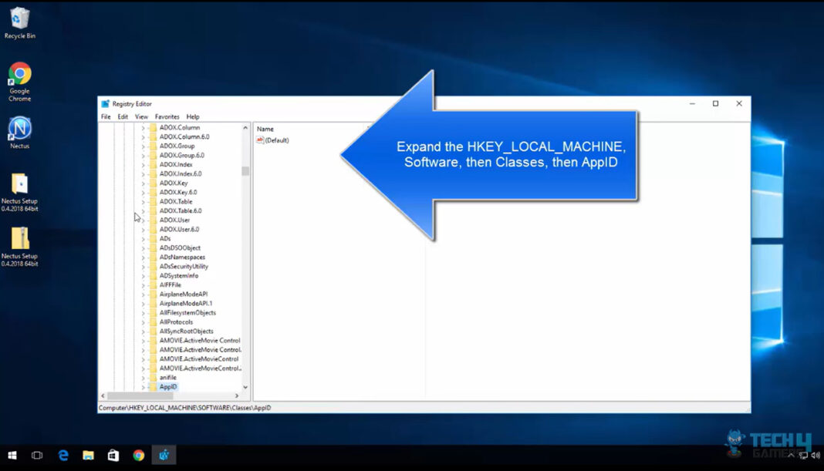
Task: Open Task View on the taskbar
Action: coord(37,456)
